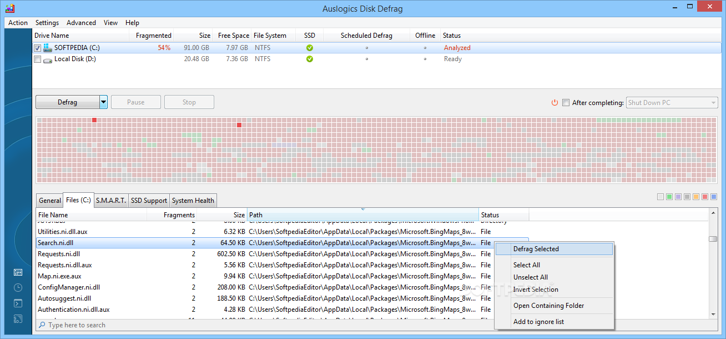Open the Advanced menu

point(81,23)
